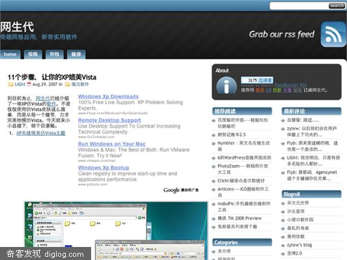Open the LiGht comment in 最新评论
Viewport: 347px width, 260px height.
pos(313,161)
